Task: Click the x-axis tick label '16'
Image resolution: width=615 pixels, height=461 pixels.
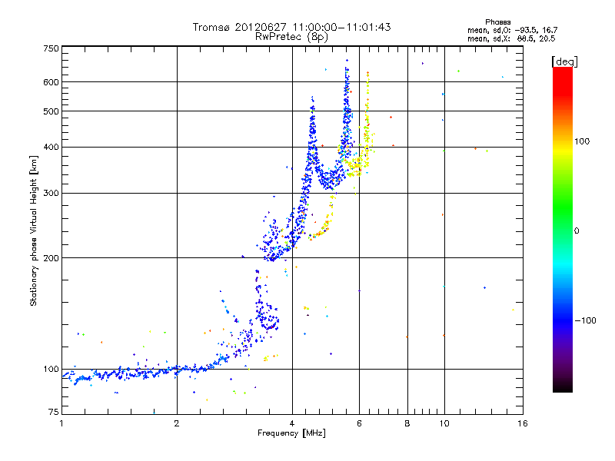Action: coord(523,423)
